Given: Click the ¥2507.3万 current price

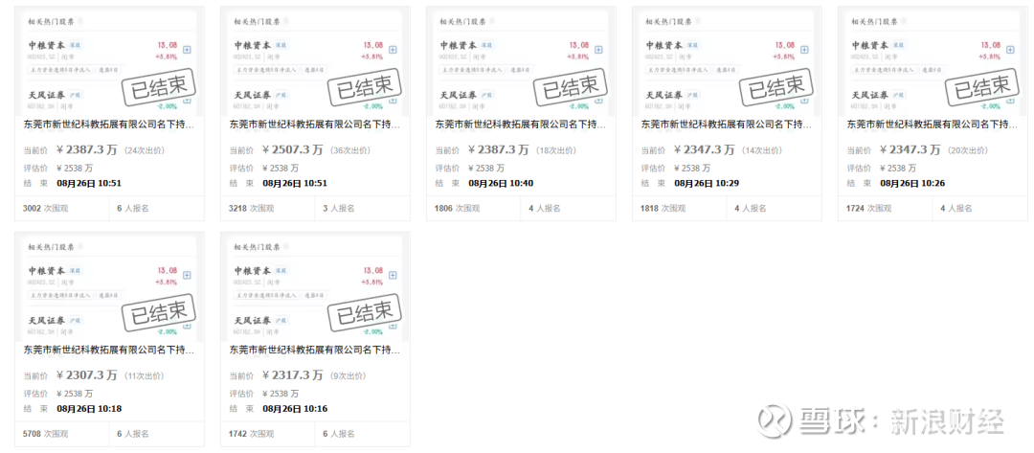Looking at the screenshot, I should point(293,150).
